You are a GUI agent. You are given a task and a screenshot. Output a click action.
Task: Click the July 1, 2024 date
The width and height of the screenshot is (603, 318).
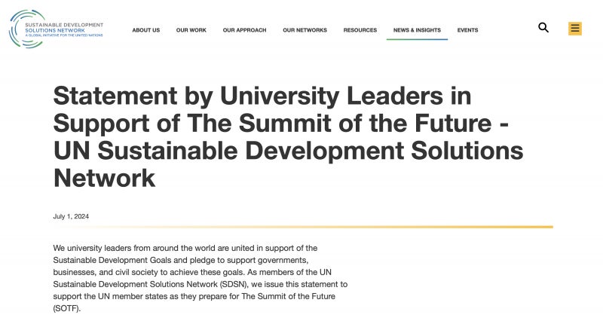(x=71, y=216)
